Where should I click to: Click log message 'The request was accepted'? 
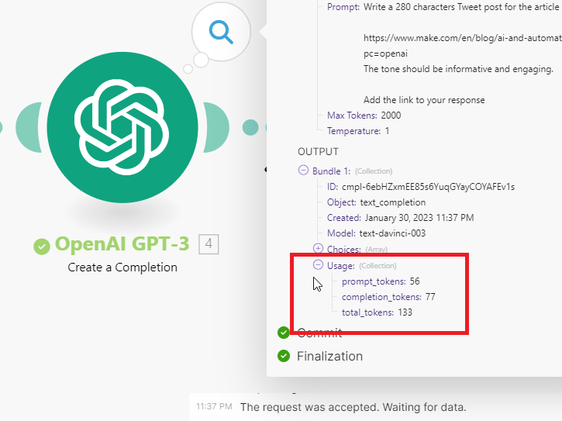coord(353,407)
